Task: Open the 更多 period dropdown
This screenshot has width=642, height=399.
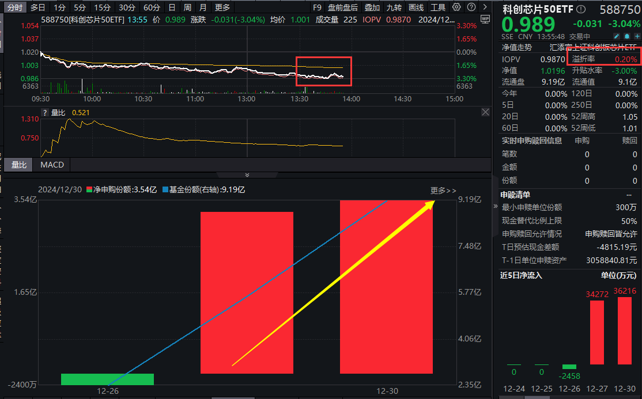Action: coord(222,7)
